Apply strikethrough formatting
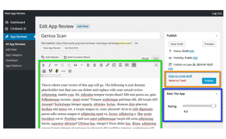The image size is (226, 139). click(x=56, y=65)
